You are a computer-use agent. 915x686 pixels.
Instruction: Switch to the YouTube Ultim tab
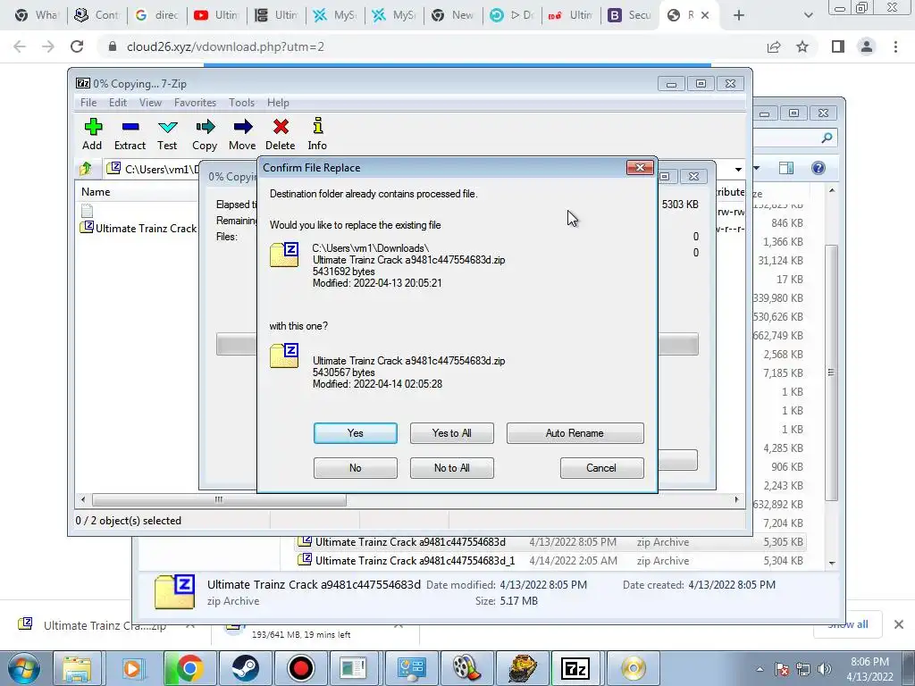tap(216, 15)
